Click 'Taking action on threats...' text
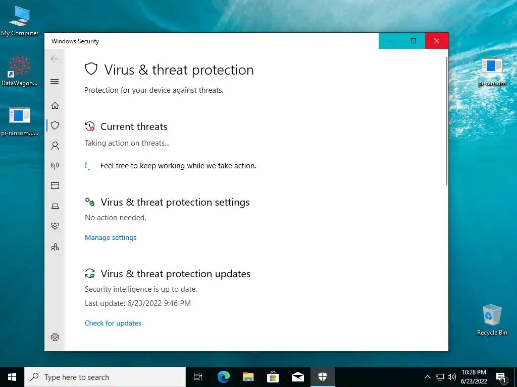Screen dimensions: 517x387 click(127, 143)
